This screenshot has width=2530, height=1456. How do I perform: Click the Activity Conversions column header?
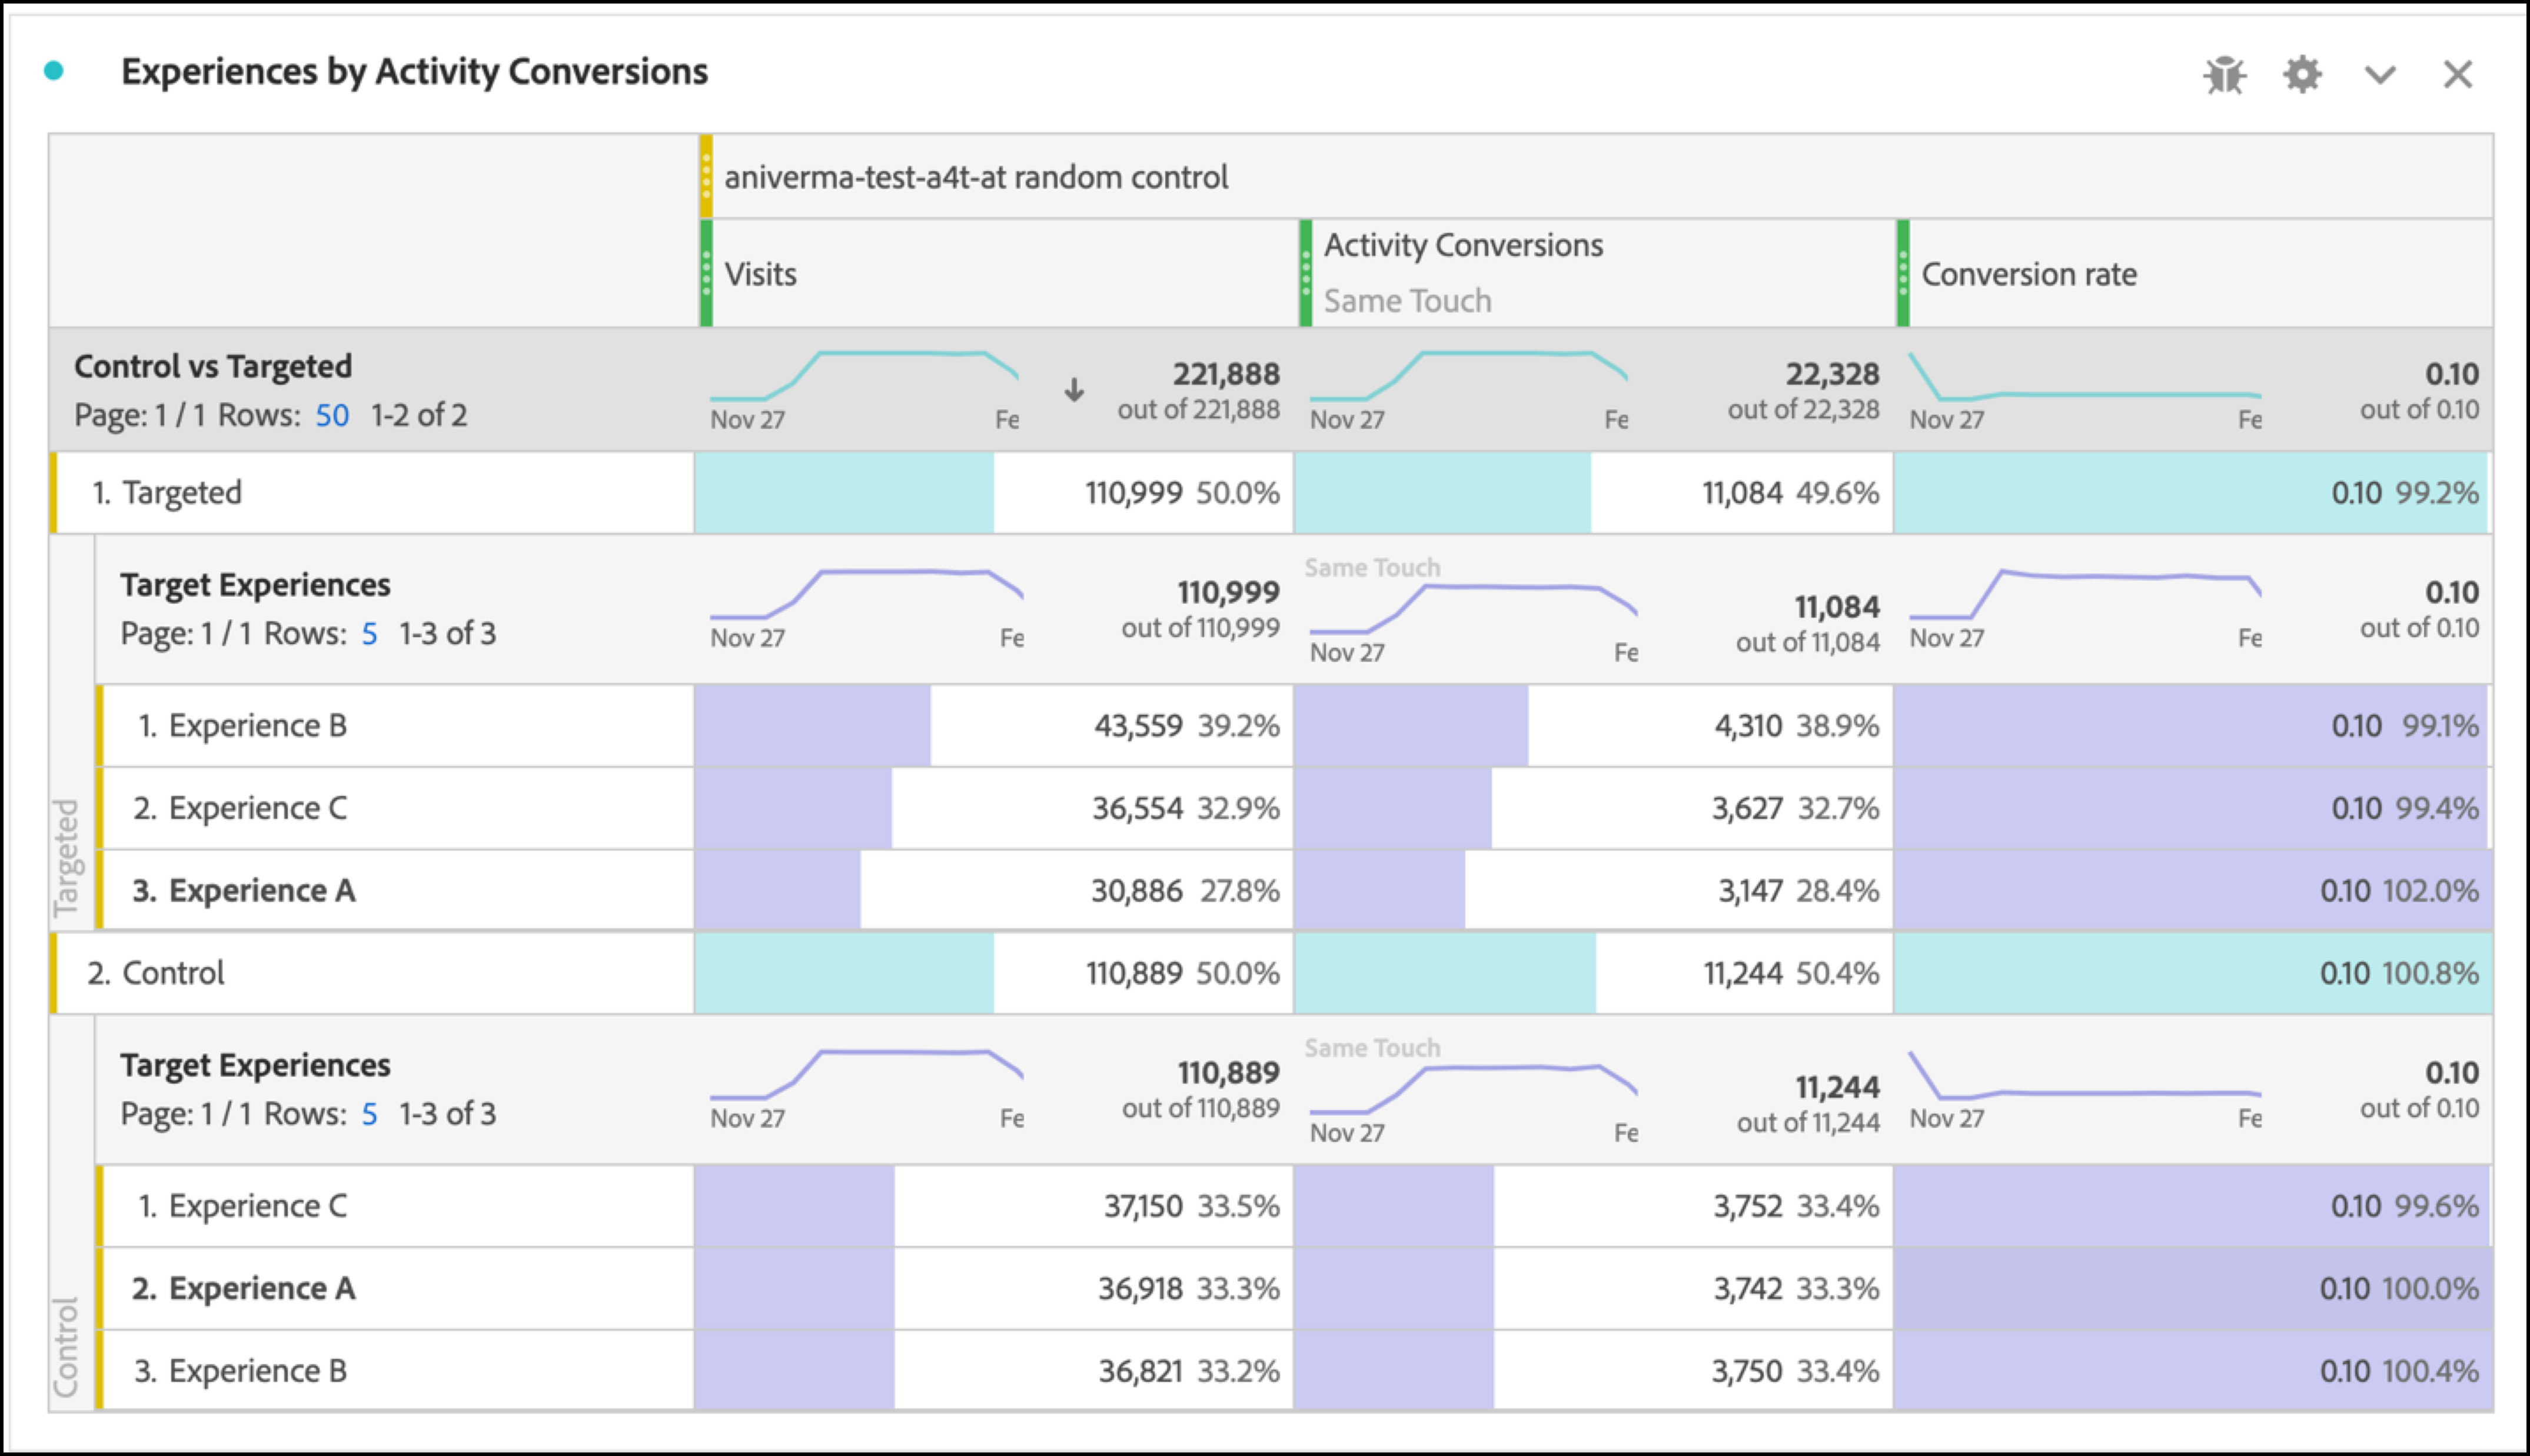(x=1462, y=245)
